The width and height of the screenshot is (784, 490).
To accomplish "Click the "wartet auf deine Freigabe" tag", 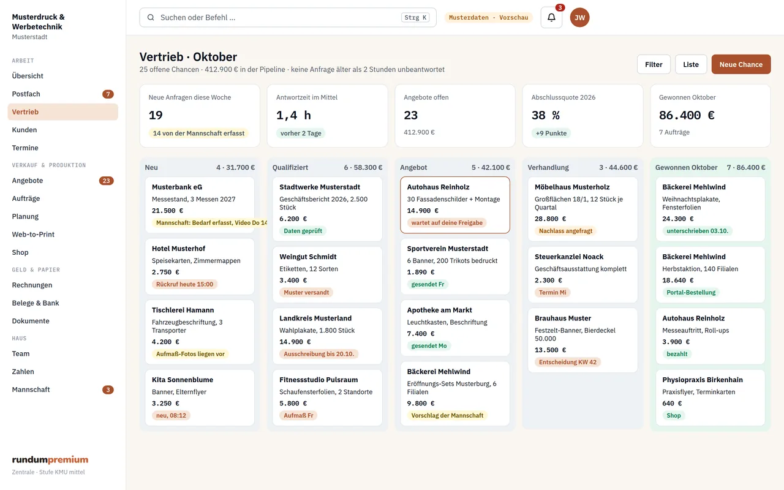I will tap(447, 223).
